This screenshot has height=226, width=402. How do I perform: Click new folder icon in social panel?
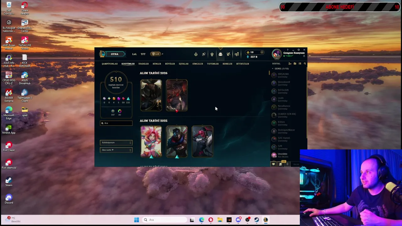(295, 64)
